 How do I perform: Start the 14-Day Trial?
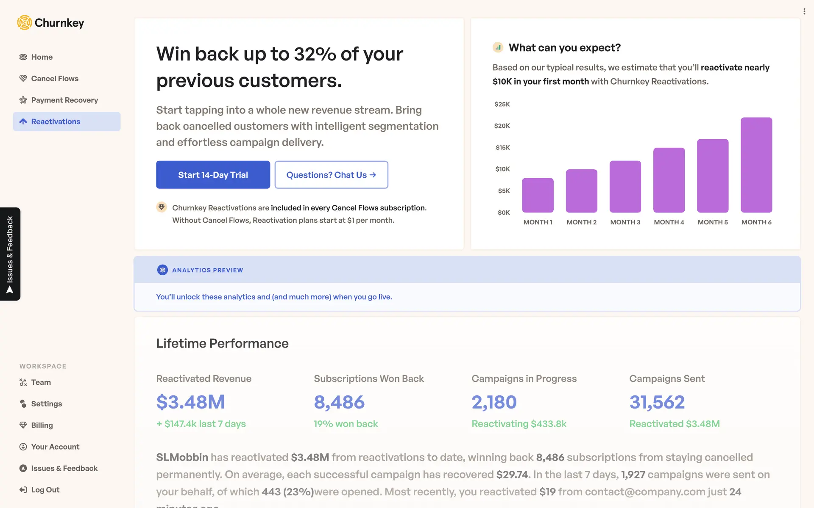pyautogui.click(x=213, y=175)
